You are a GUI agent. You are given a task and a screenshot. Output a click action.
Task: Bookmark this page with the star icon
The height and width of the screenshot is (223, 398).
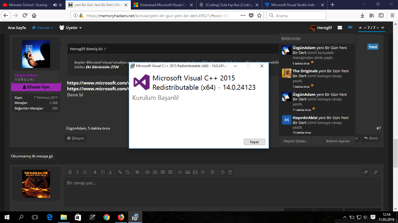point(259,16)
